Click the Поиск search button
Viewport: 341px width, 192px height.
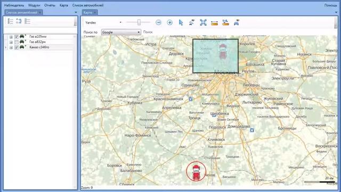[x=148, y=32]
